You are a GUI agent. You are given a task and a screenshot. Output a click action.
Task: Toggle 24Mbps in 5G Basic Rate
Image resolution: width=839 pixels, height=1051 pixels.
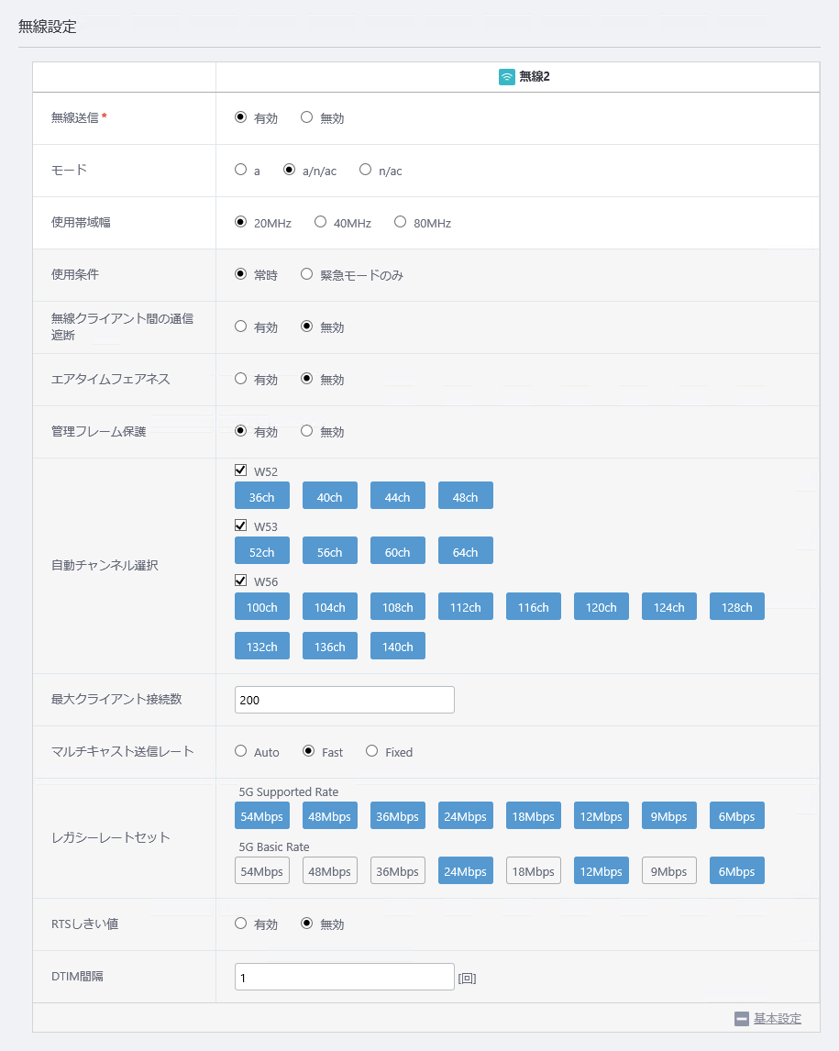click(465, 870)
